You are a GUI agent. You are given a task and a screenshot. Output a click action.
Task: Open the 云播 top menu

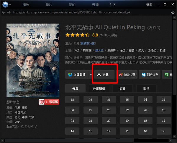point(95,5)
